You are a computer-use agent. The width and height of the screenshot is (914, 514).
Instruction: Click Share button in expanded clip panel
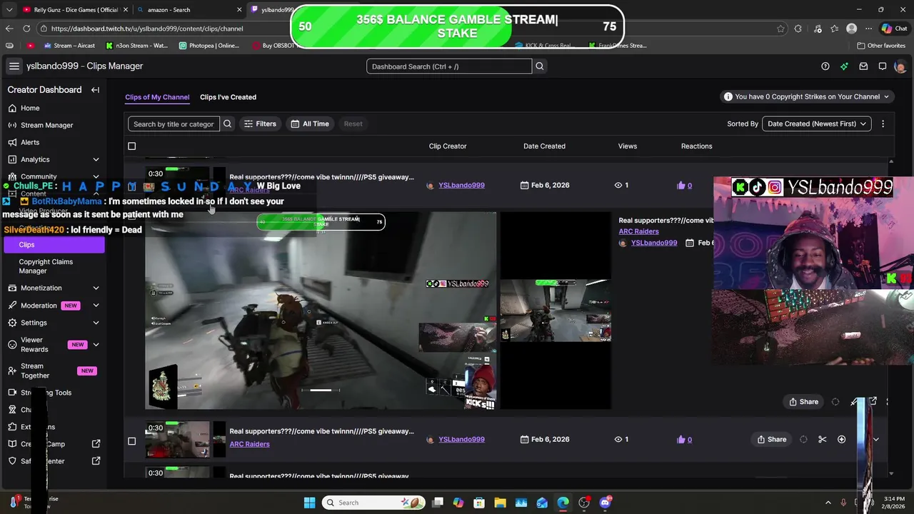pyautogui.click(x=803, y=402)
